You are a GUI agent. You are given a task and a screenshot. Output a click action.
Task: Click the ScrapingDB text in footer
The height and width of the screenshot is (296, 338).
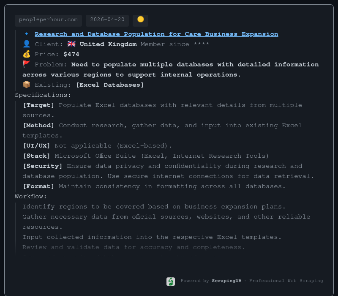coord(227,281)
